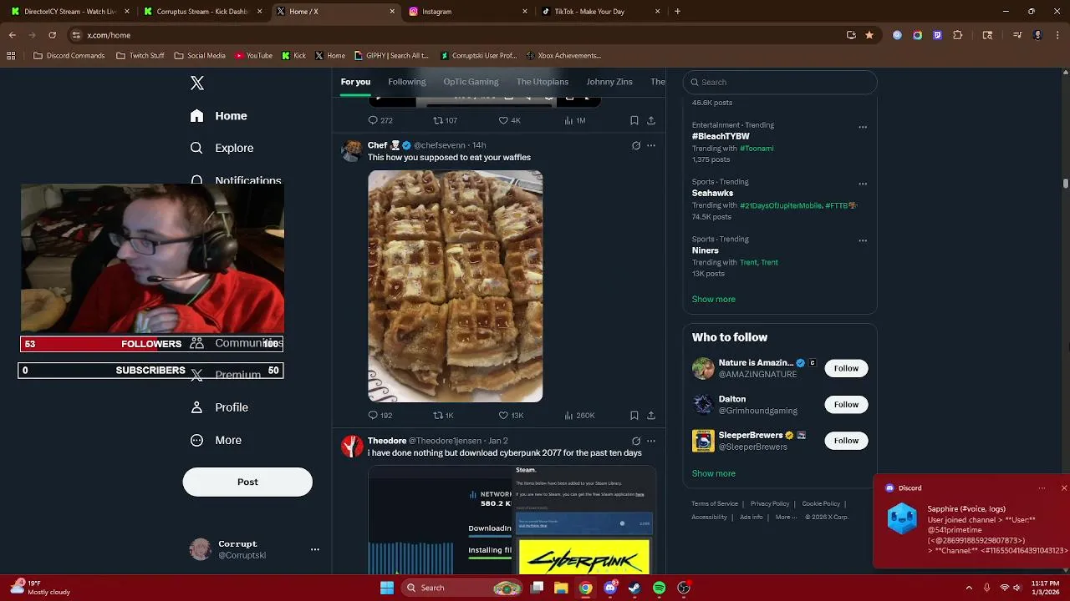
Task: Reply to Chef's waffle post (192)
Action: click(x=380, y=415)
